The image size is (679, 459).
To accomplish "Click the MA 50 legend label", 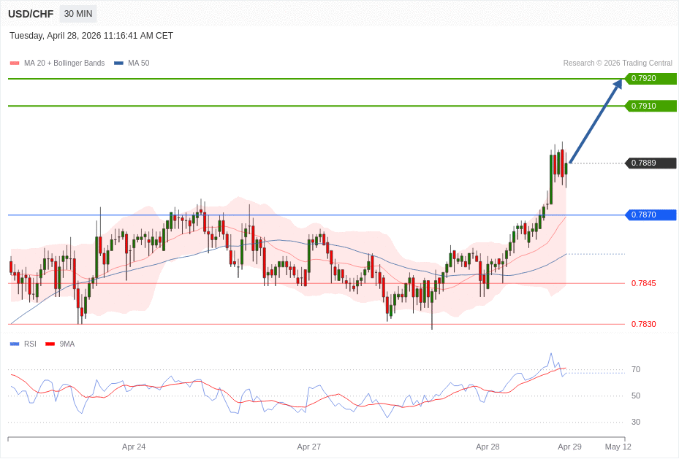I will click(x=138, y=63).
